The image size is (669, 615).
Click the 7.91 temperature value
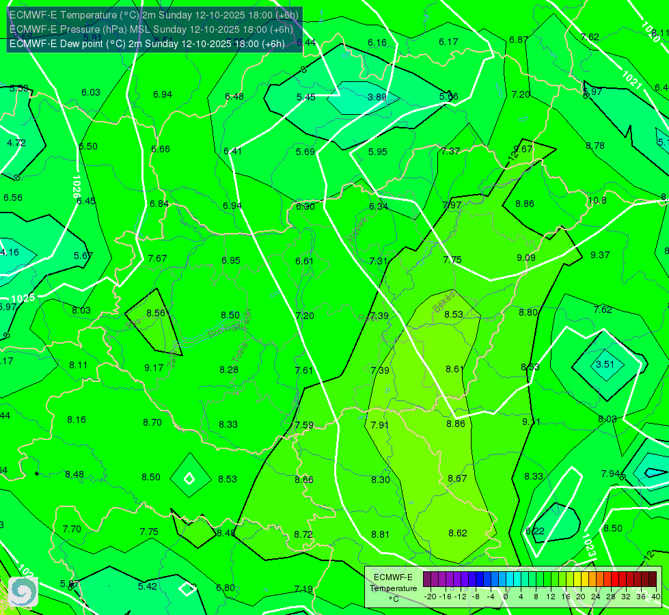tap(380, 425)
